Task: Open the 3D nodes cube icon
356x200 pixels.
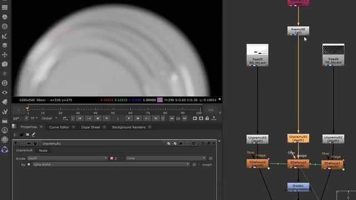Action: pos(4,64)
